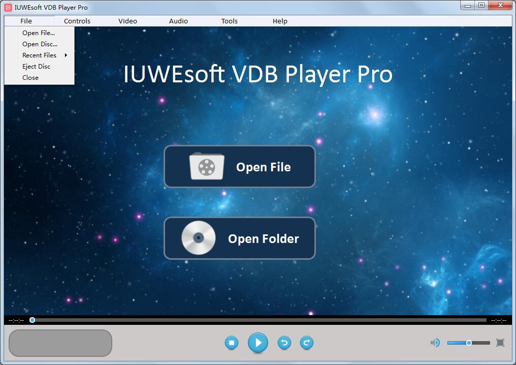Click the skip forward icon

[x=307, y=343]
